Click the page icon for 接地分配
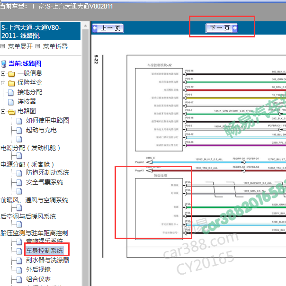Screen dimensions: 286x286 11,93
